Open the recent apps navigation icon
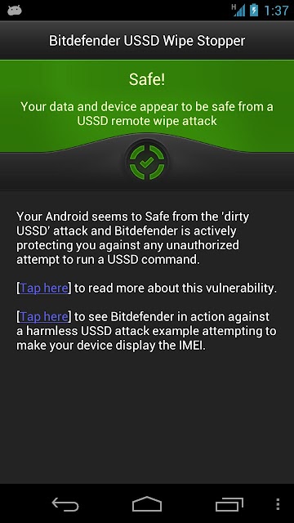This screenshot has width=294, height=523. click(x=229, y=504)
